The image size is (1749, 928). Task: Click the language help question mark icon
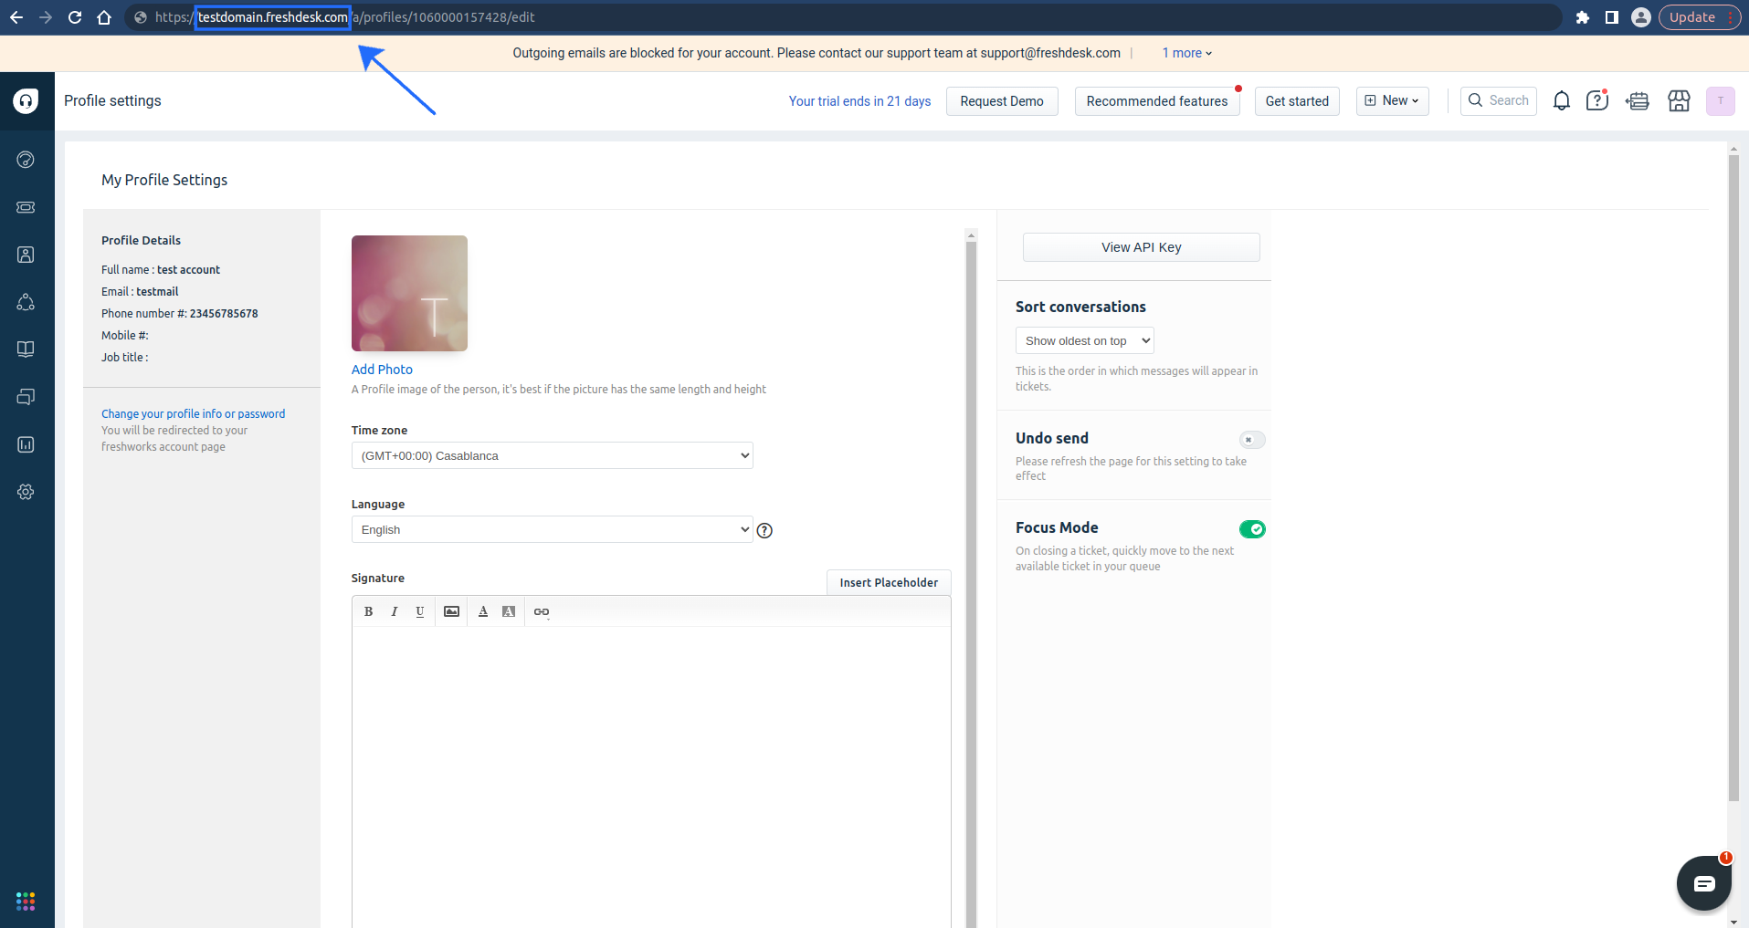coord(764,530)
